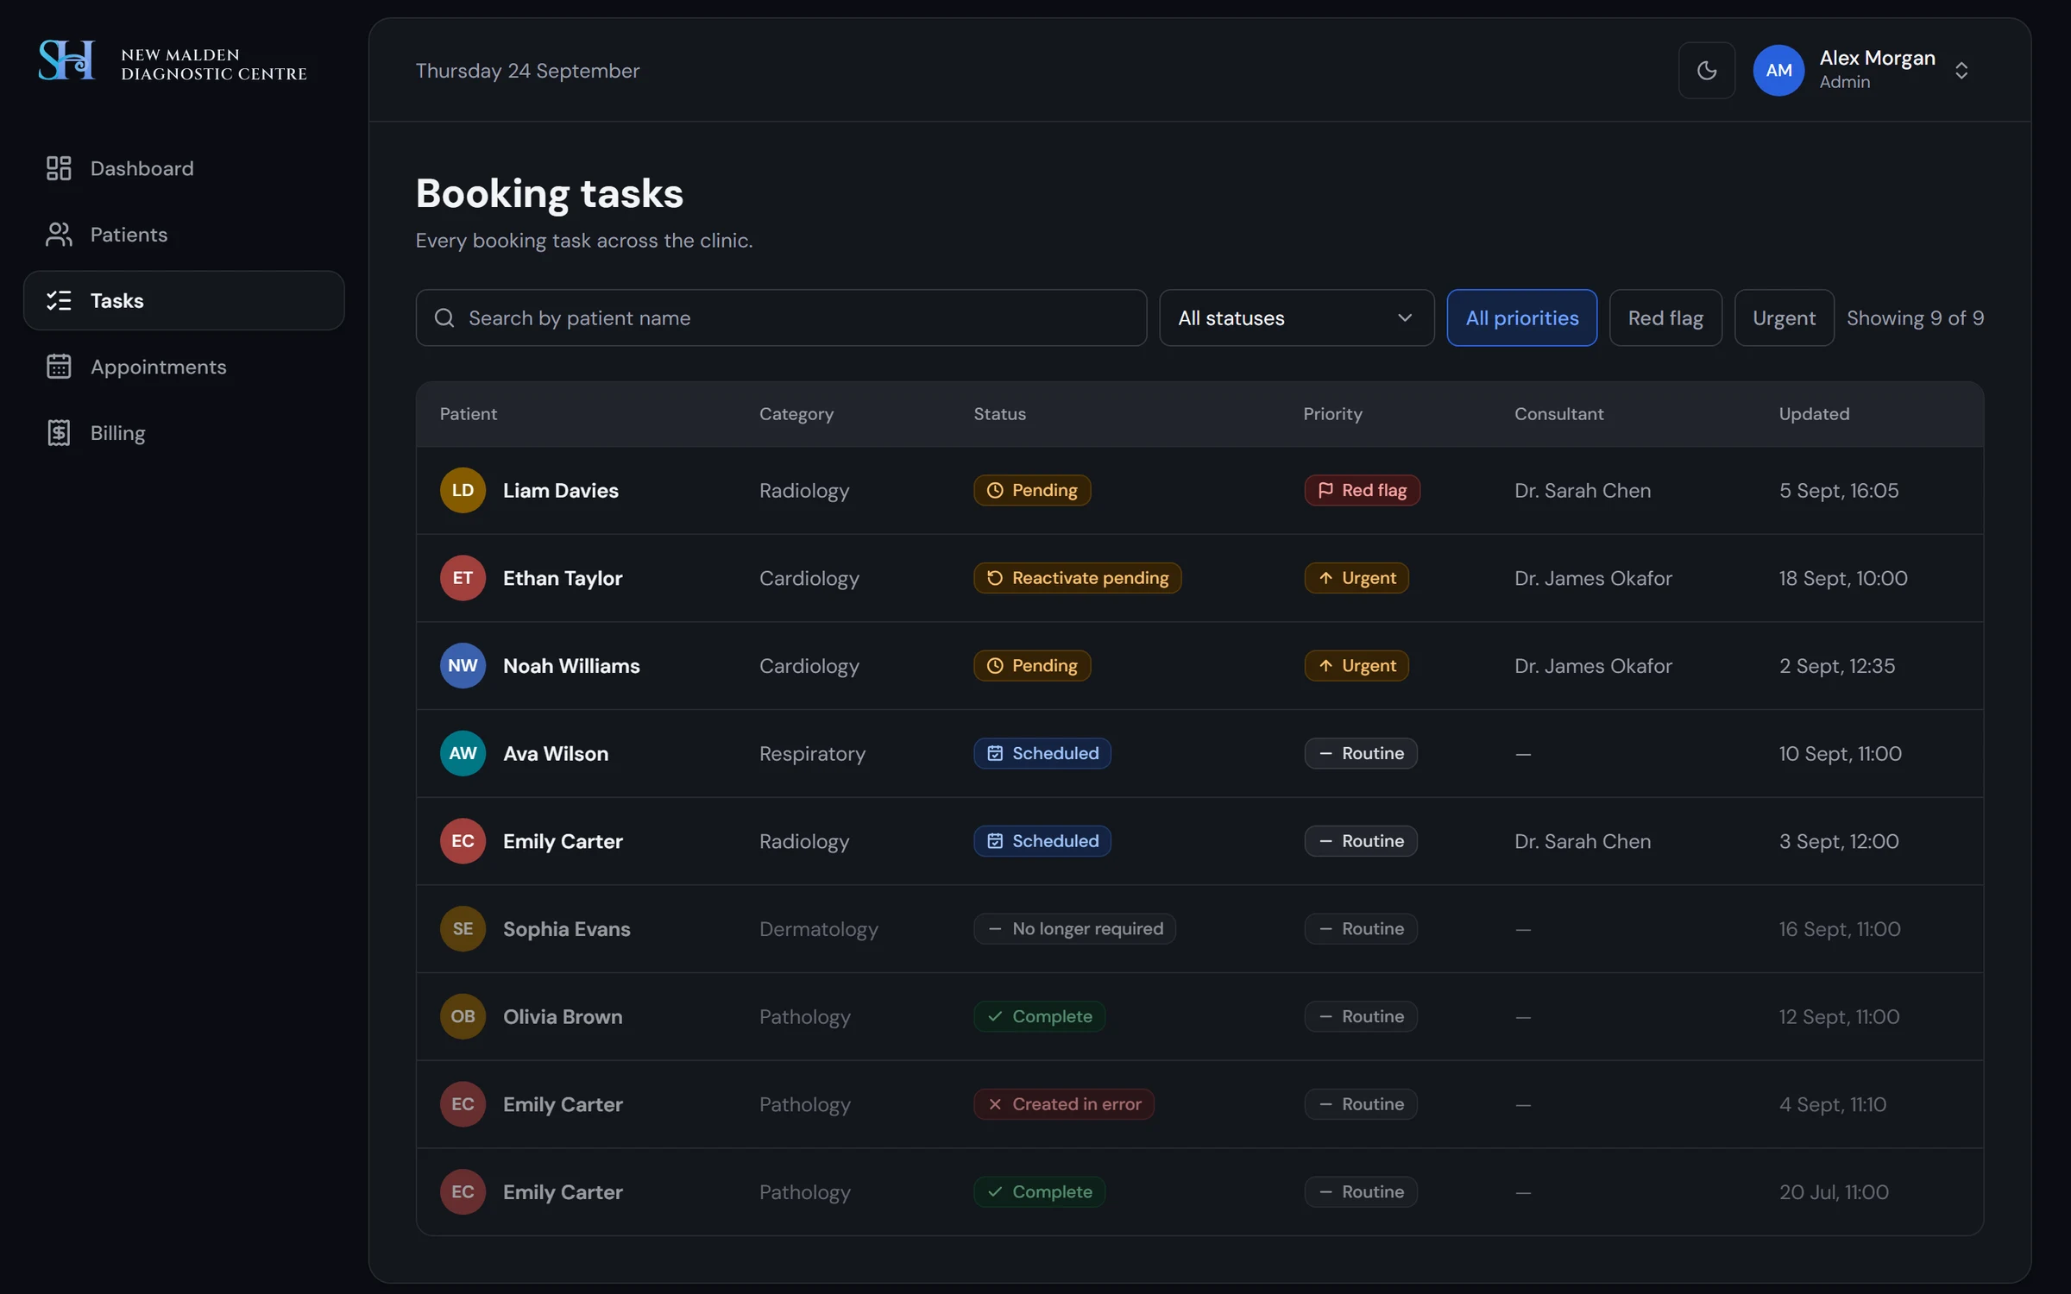Click the New Malden Diagnostic Centre logo
Viewport: 2071px width, 1294px height.
coord(173,62)
